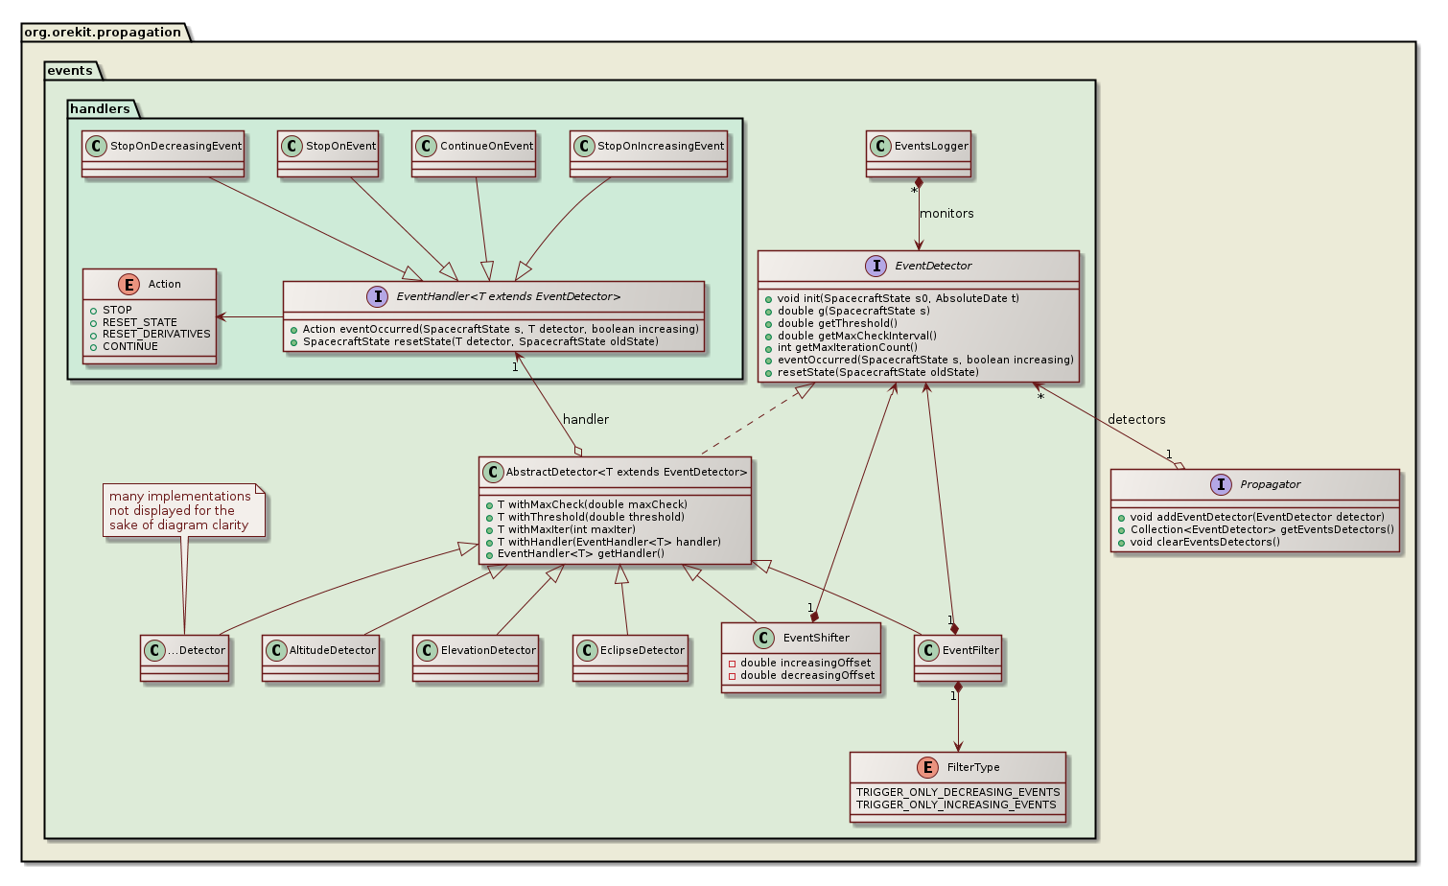
Task: Collapse the events package tab
Action: pyautogui.click(x=72, y=71)
